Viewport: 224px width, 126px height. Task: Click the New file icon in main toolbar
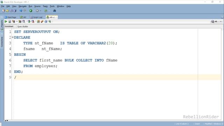coord(3,11)
